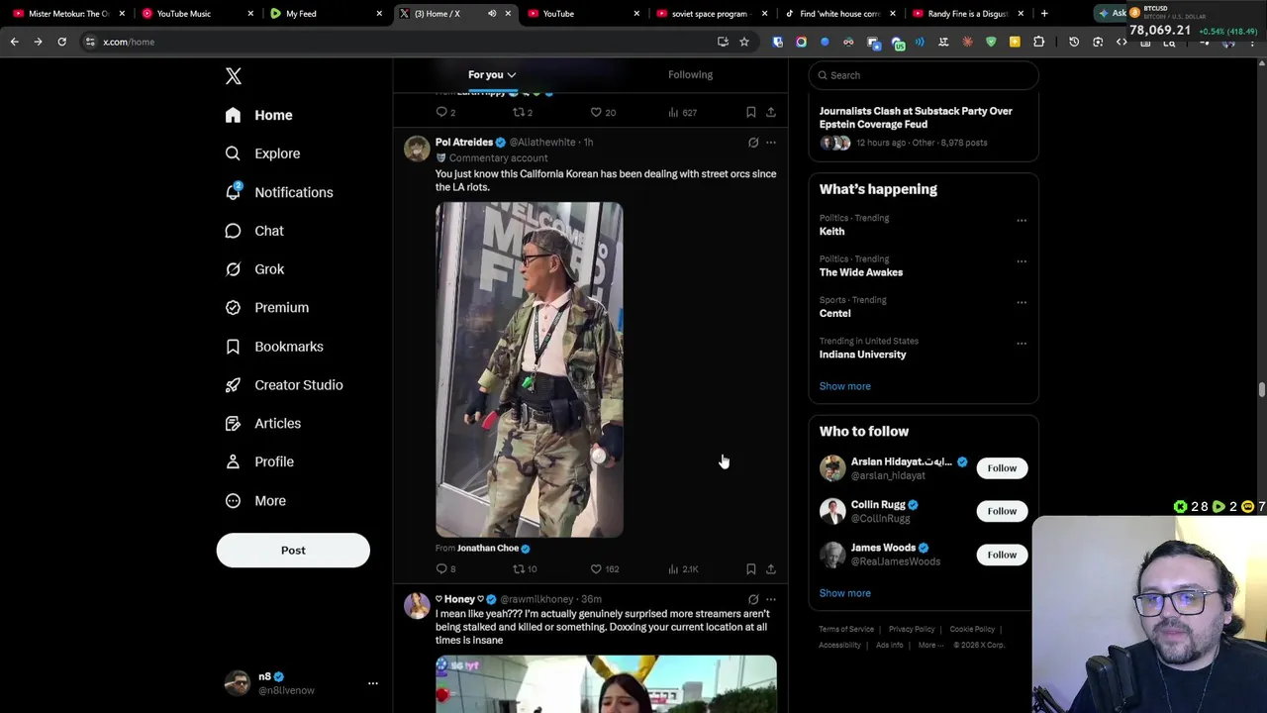Open the Pol Atreides profile name
Viewport: 1267px width, 713px height.
[464, 143]
